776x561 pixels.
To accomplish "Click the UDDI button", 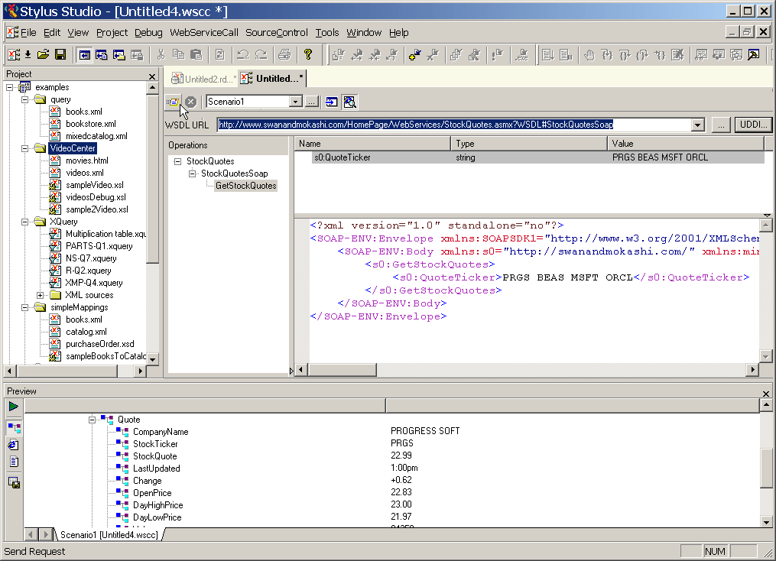I will tap(754, 125).
